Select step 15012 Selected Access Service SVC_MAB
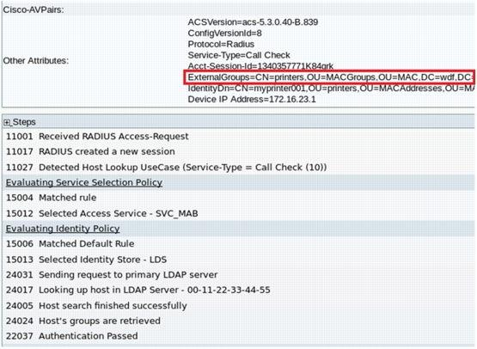477x349 pixels. tap(102, 213)
